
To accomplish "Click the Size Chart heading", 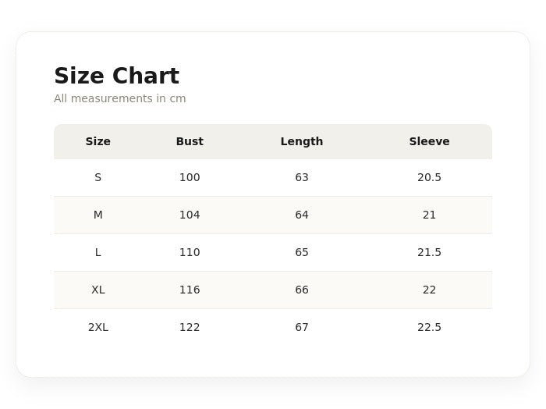I will click(x=117, y=76).
